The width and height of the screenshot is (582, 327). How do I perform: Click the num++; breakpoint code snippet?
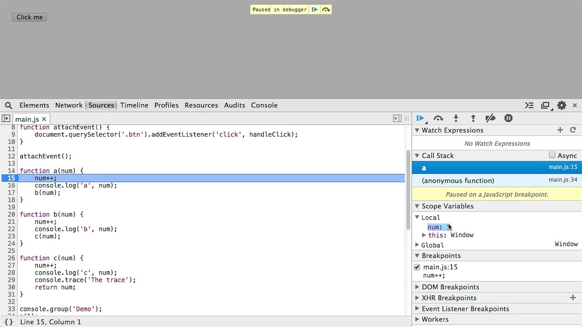434,275
